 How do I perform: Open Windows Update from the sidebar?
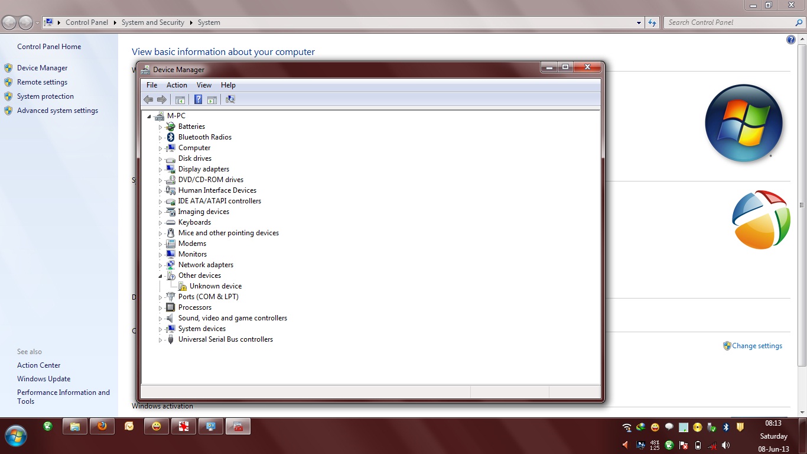coord(44,378)
